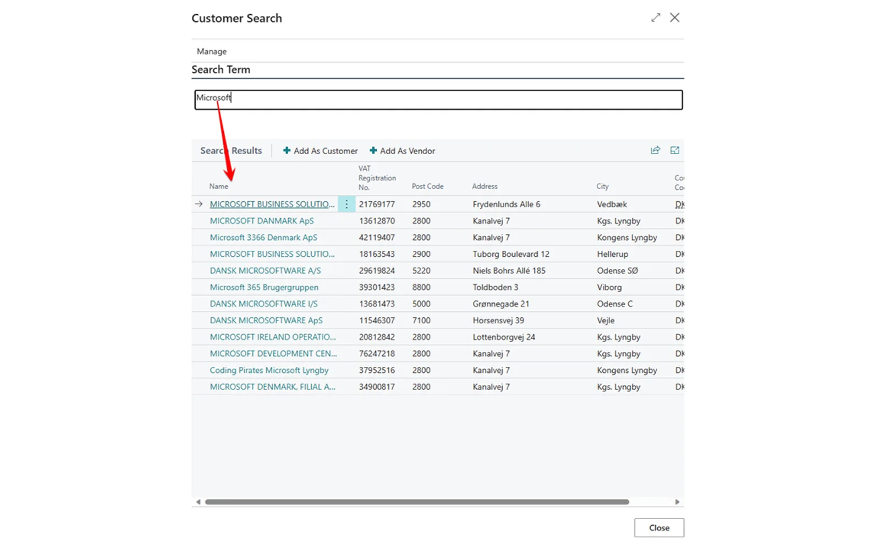Image resolution: width=880 pixels, height=550 pixels.
Task: Sort by City column header
Action: [602, 186]
